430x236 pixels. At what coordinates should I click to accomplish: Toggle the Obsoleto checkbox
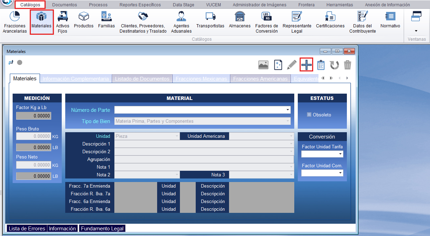(x=309, y=115)
